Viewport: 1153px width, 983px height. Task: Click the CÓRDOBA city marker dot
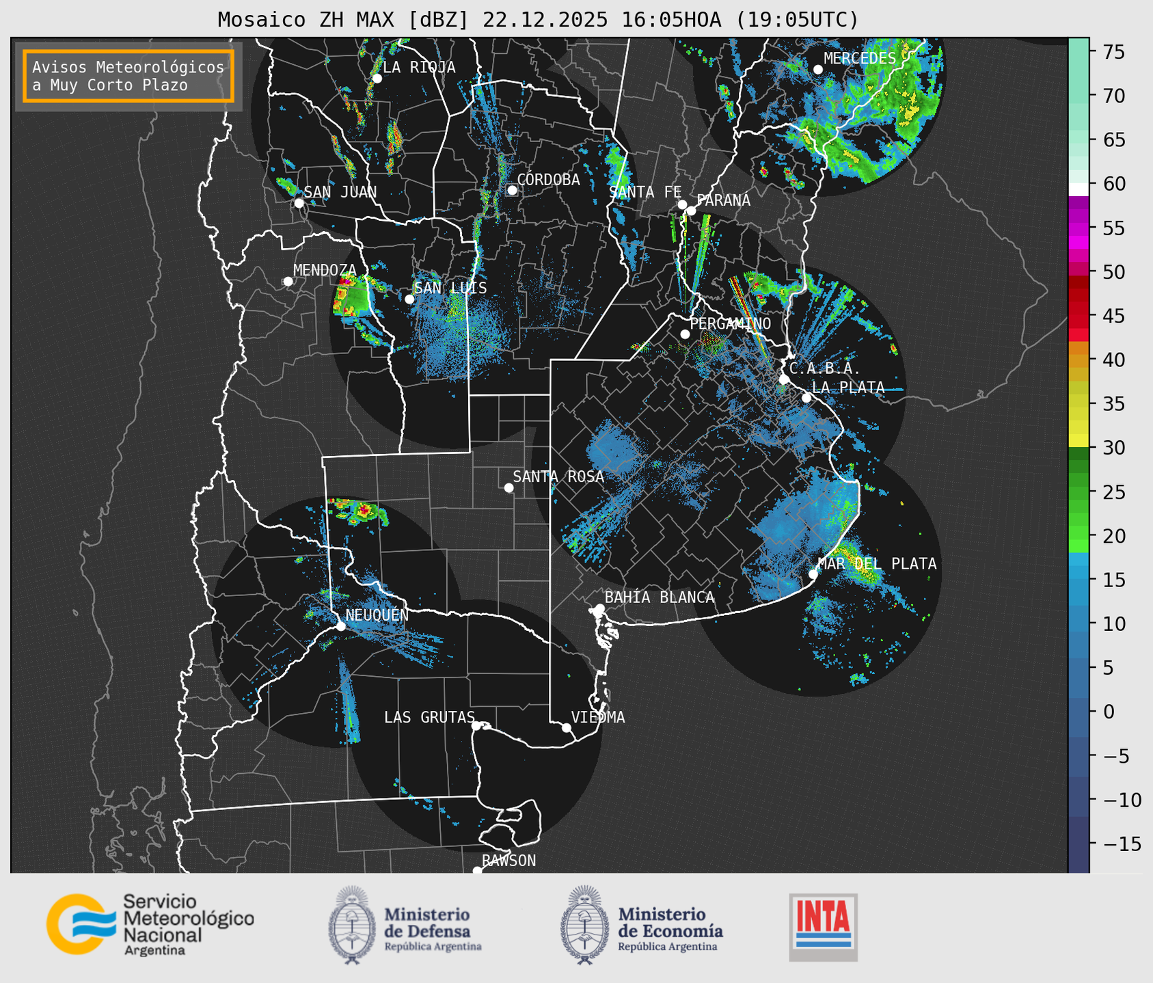512,190
